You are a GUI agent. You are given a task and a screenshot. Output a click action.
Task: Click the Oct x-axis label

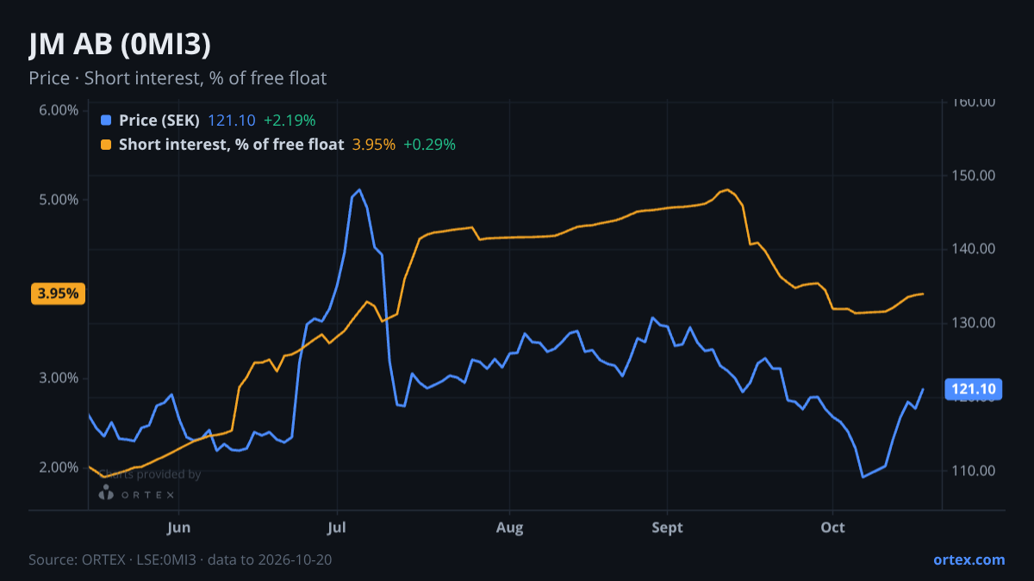click(832, 527)
